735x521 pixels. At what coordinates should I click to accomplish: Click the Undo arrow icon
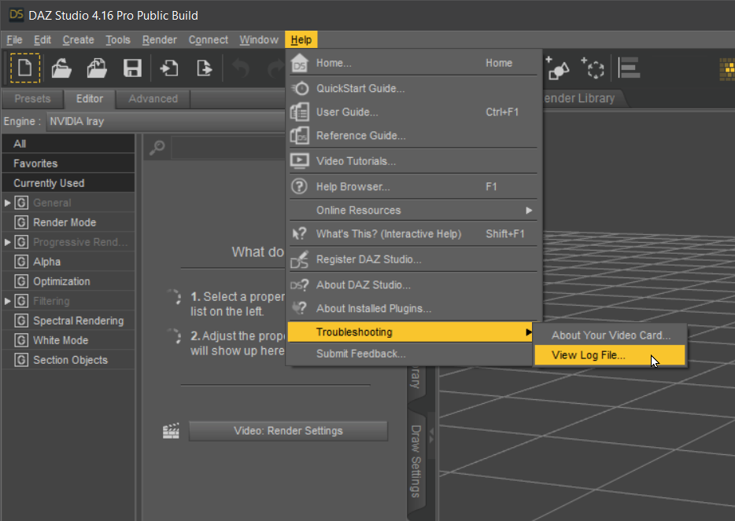pyautogui.click(x=241, y=68)
